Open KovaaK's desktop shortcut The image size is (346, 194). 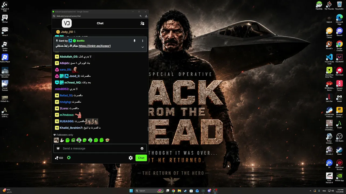[x=329, y=45]
